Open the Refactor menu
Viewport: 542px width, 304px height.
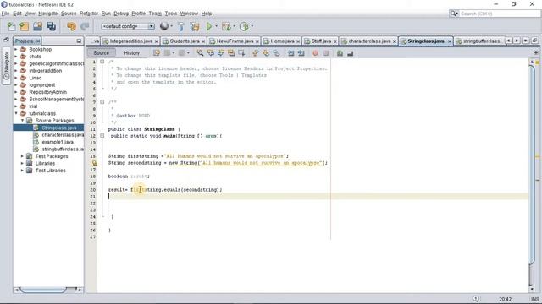tap(89, 14)
